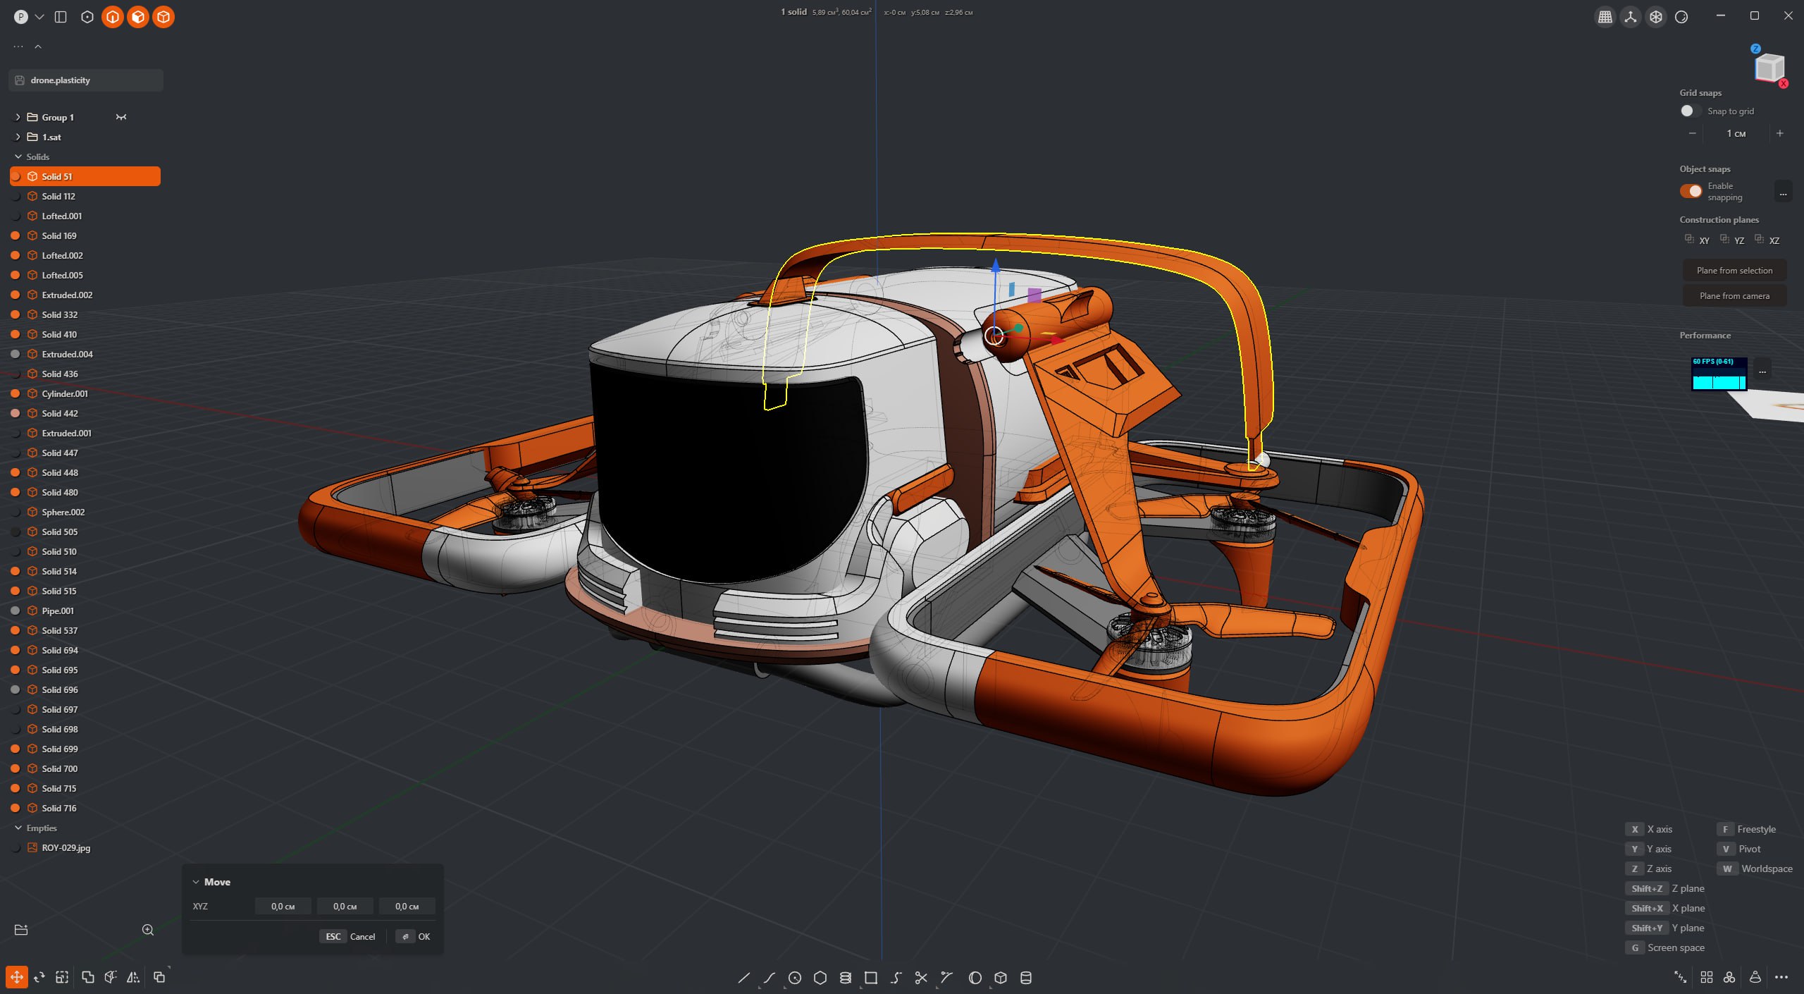1804x994 pixels.
Task: Select the Move tool in bottom toolbar
Action: pos(16,977)
